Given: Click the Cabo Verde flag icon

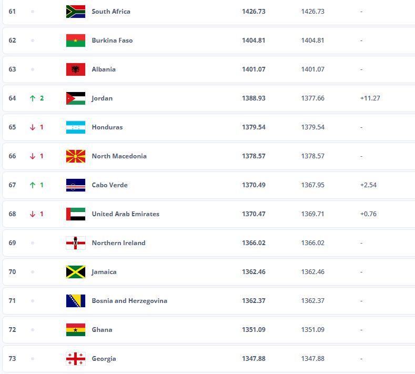Looking at the screenshot, I should coord(76,185).
